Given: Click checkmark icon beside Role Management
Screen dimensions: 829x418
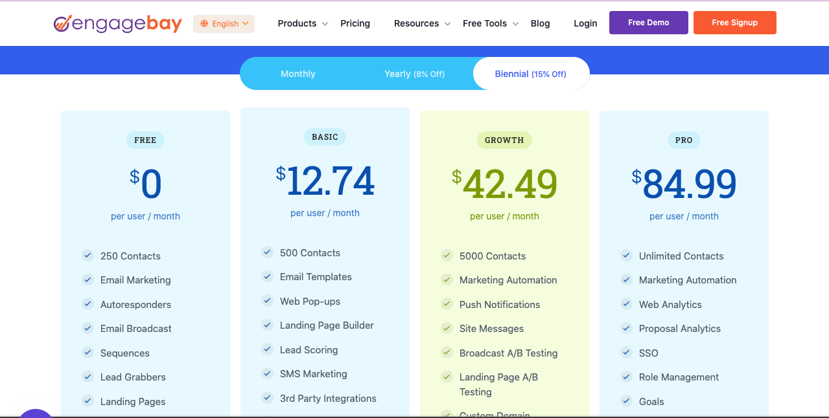Looking at the screenshot, I should point(626,377).
